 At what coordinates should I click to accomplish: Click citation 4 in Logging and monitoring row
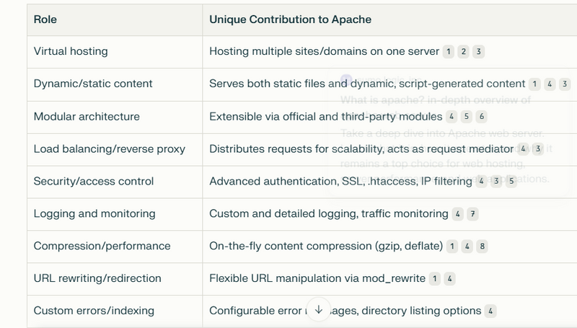pyautogui.click(x=457, y=214)
